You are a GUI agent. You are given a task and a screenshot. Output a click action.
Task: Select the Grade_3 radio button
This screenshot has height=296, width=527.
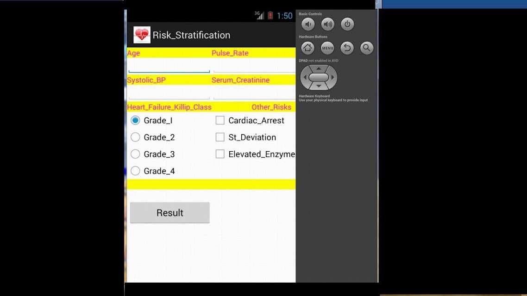135,154
